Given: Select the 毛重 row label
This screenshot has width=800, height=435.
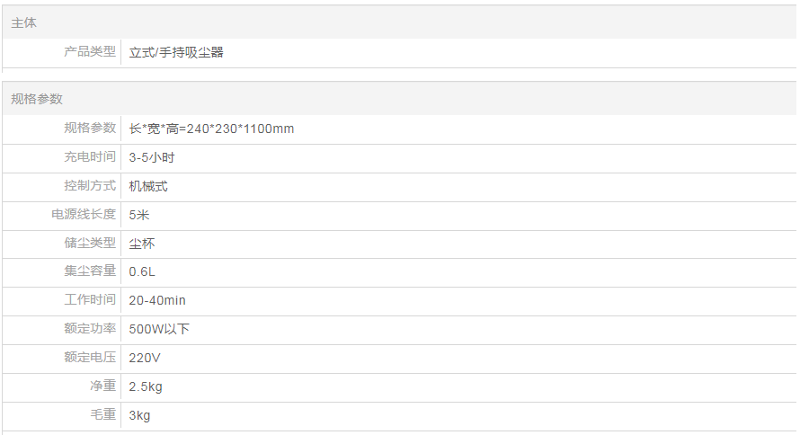Looking at the screenshot, I should point(102,415).
